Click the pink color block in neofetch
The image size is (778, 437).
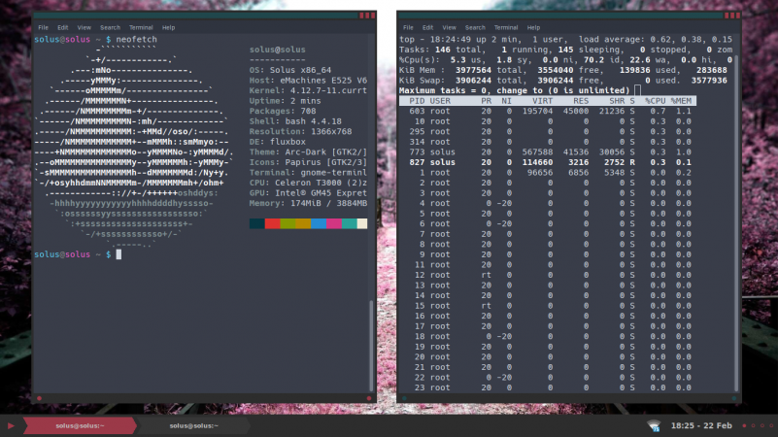334,223
